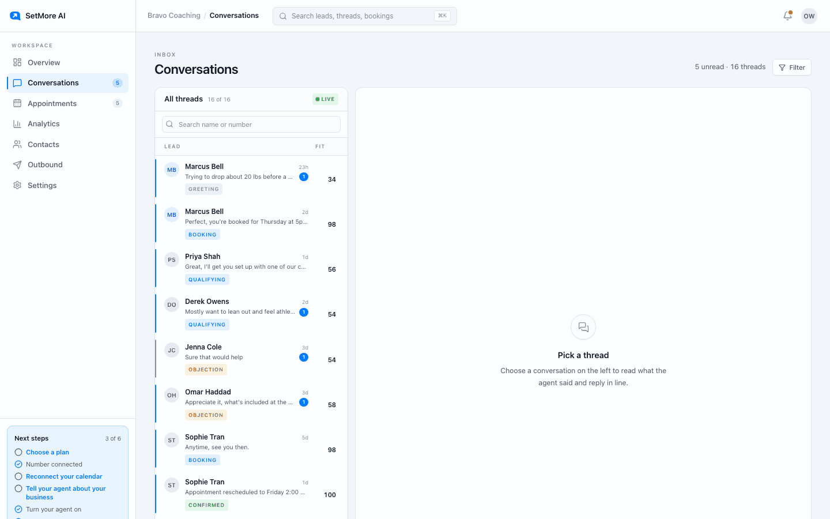This screenshot has height=519, width=830.
Task: Click the PS avatar for Priya Shah
Action: click(172, 259)
